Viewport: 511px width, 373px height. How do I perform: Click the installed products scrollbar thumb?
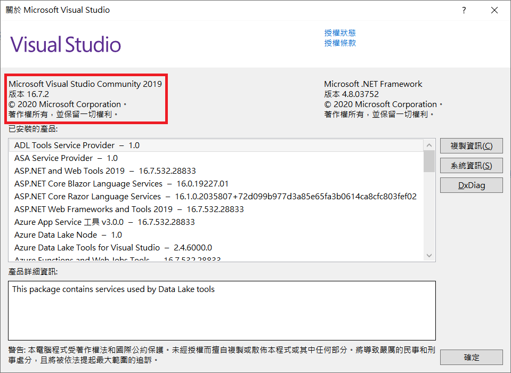(x=429, y=161)
